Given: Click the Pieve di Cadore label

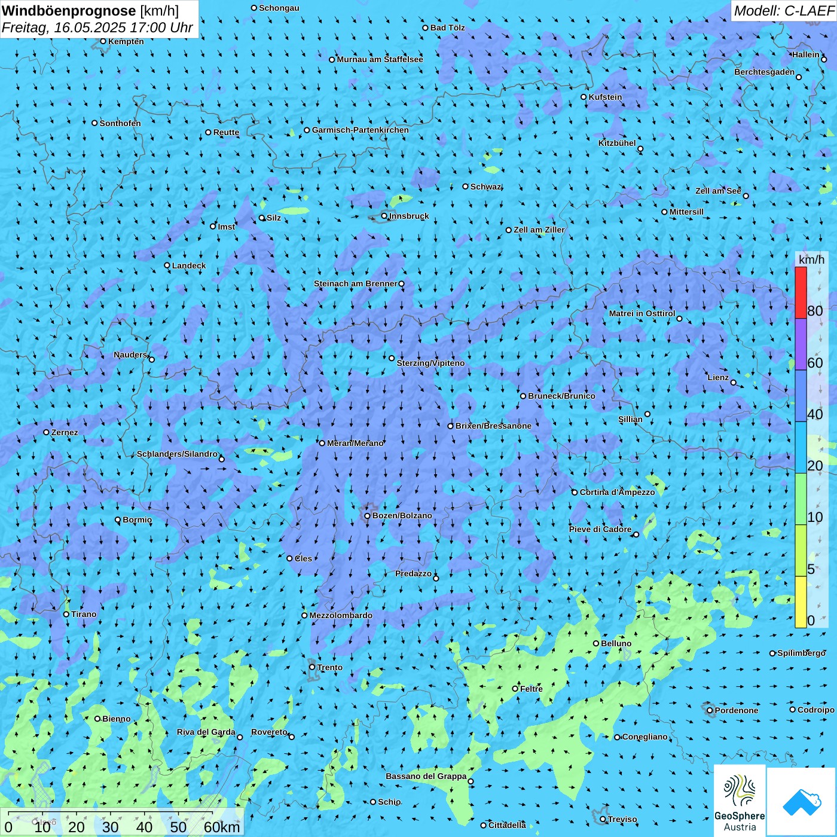Looking at the screenshot, I should click(x=600, y=529).
